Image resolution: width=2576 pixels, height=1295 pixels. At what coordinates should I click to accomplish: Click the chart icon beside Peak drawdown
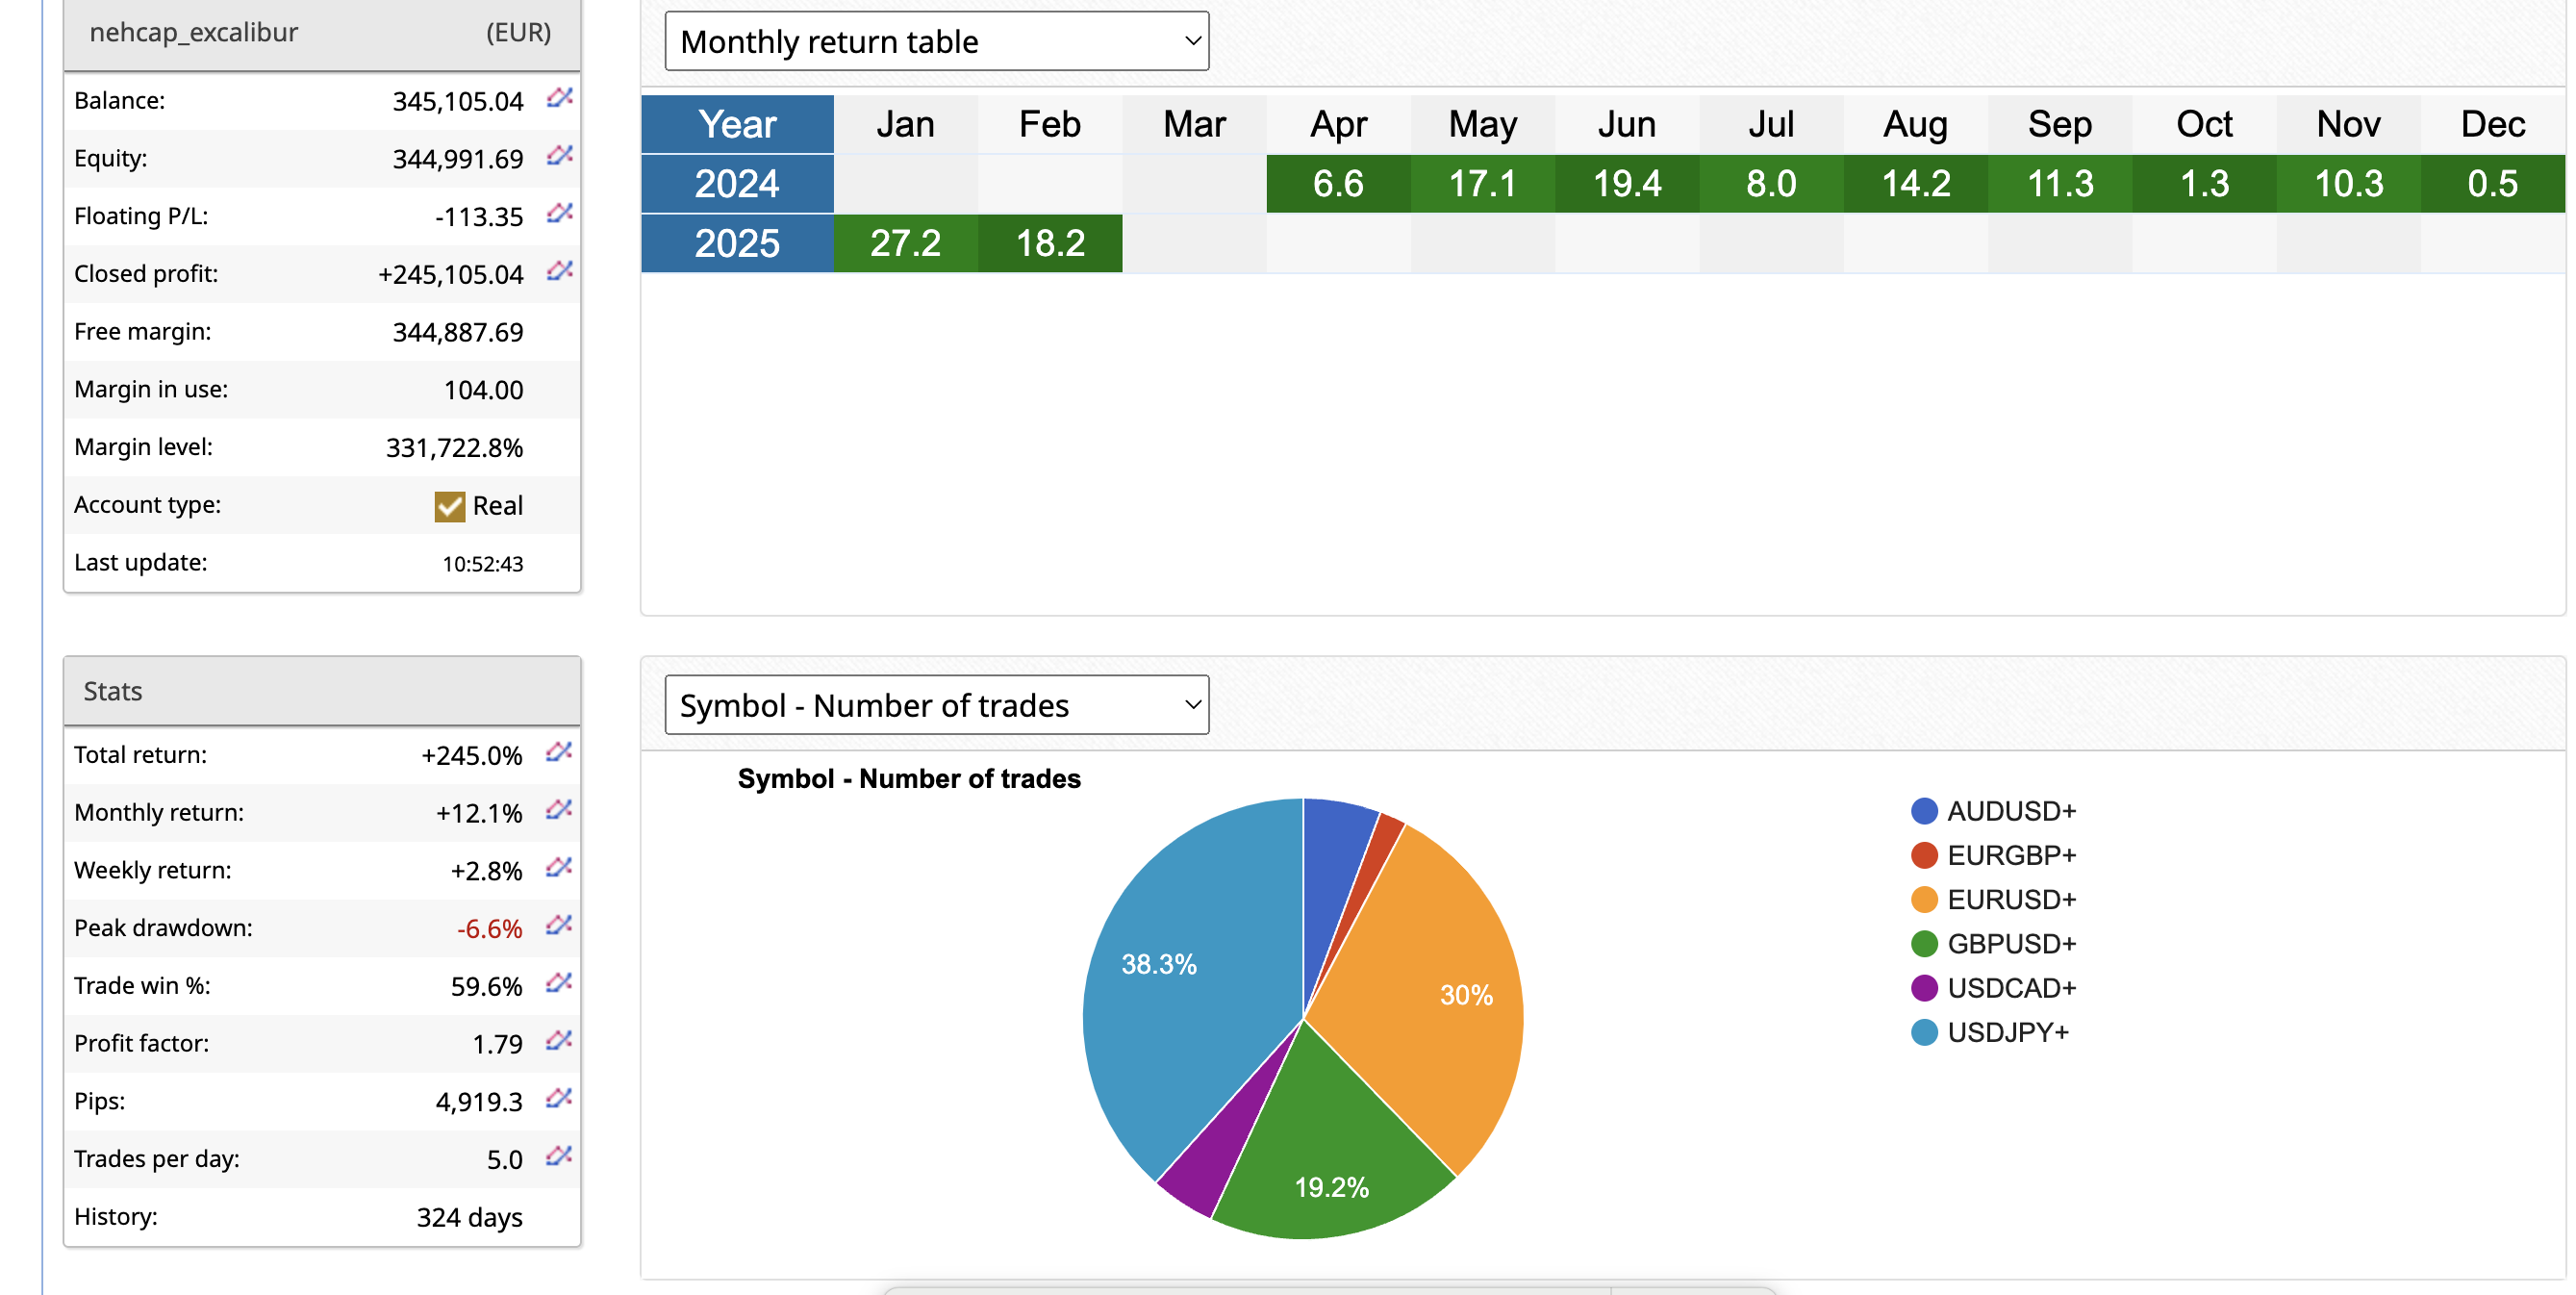click(558, 925)
